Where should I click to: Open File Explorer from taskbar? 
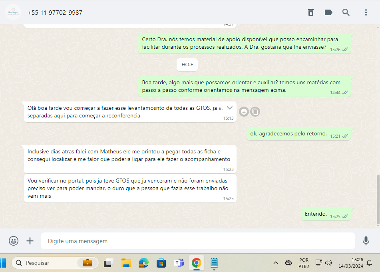pyautogui.click(x=126, y=263)
